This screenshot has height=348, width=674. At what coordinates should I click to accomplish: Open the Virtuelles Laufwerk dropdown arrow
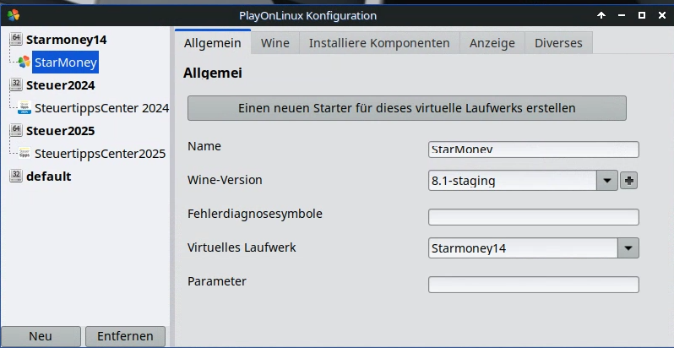(628, 247)
